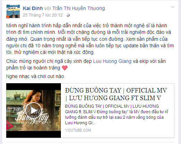Click the 'Nghe nhạc và chill out nào' line
The height and width of the screenshot is (144, 181).
tap(36, 76)
